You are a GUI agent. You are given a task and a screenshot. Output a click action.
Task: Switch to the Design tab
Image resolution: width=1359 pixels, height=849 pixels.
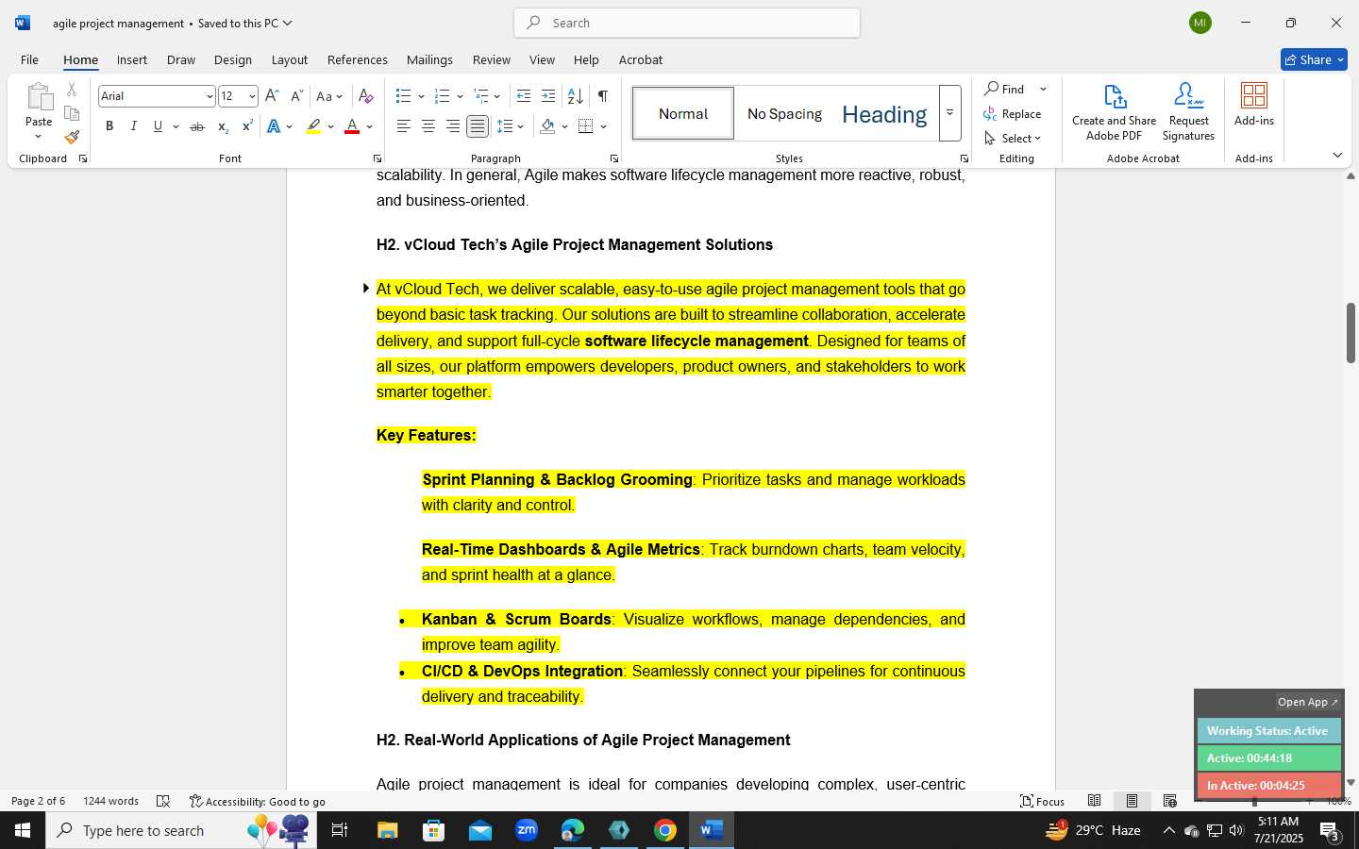coord(232,59)
